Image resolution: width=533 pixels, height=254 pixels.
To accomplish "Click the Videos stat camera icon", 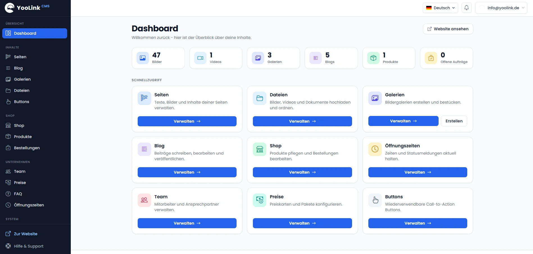I will (200, 58).
